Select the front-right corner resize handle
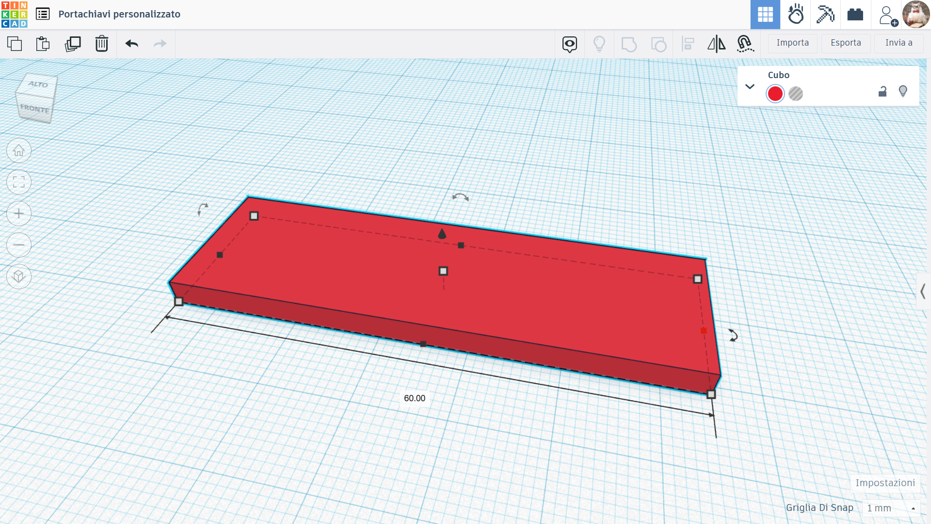This screenshot has height=524, width=931. pyautogui.click(x=711, y=394)
